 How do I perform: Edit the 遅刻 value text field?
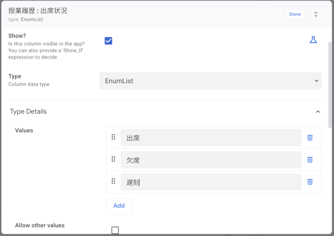pos(210,182)
